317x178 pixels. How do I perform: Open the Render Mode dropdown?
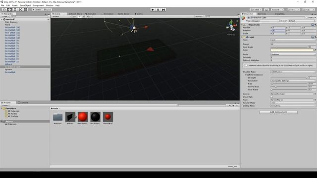click(x=293, y=103)
